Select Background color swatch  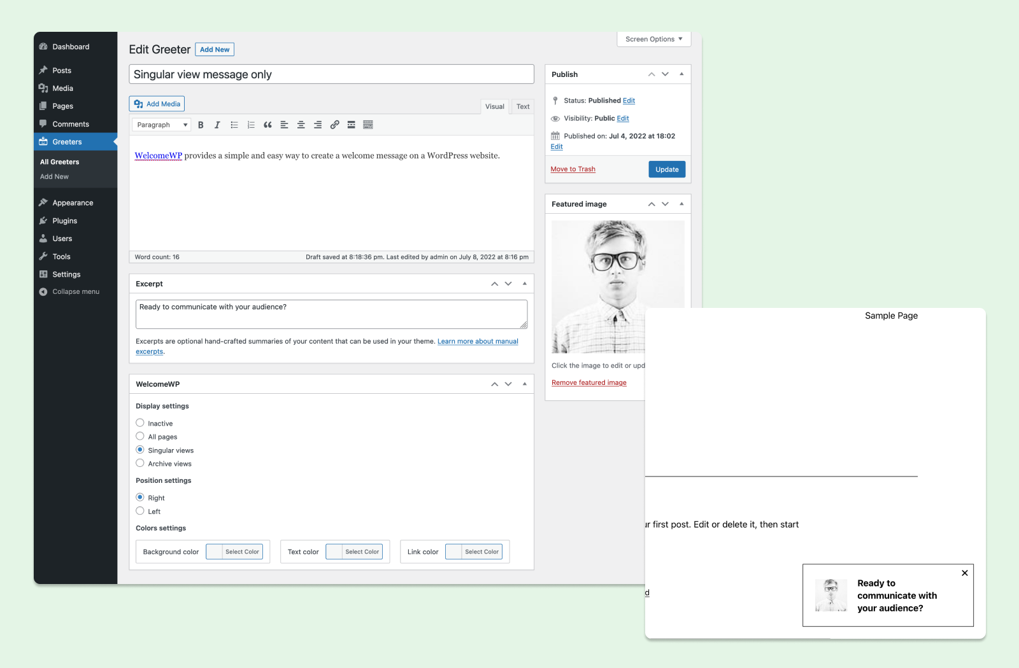tap(234, 552)
